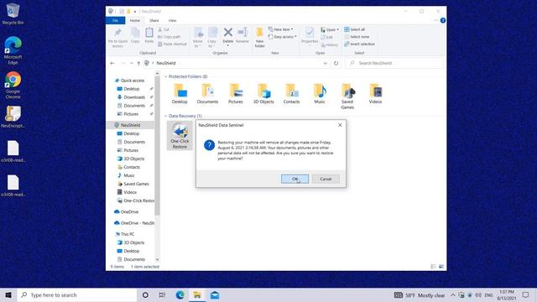
Task: Open the Contacts protected folder
Action: 291,94
